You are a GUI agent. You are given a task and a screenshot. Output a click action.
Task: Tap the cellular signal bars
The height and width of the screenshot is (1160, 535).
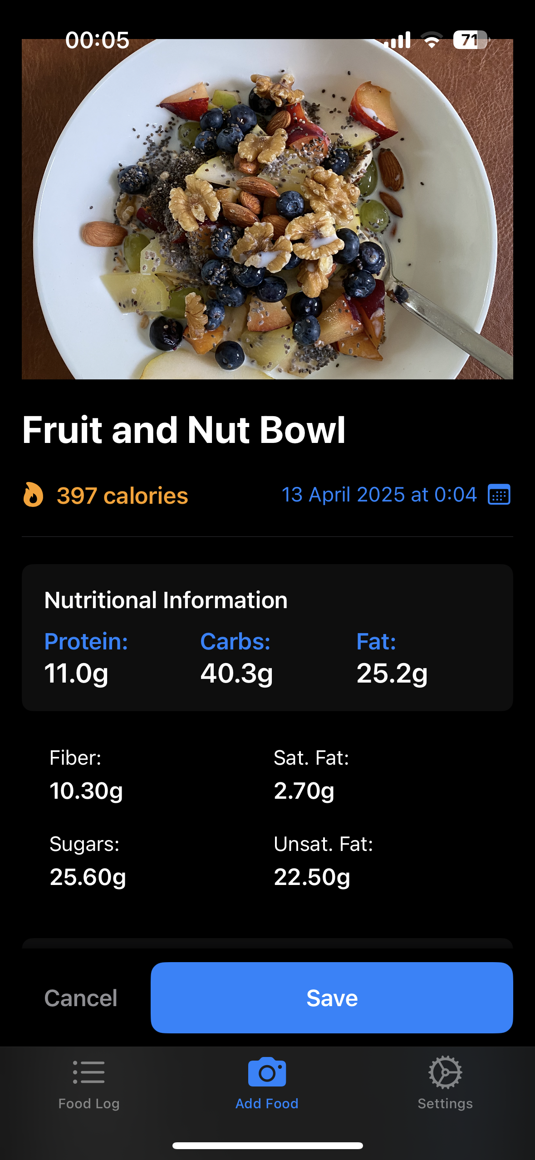point(398,40)
